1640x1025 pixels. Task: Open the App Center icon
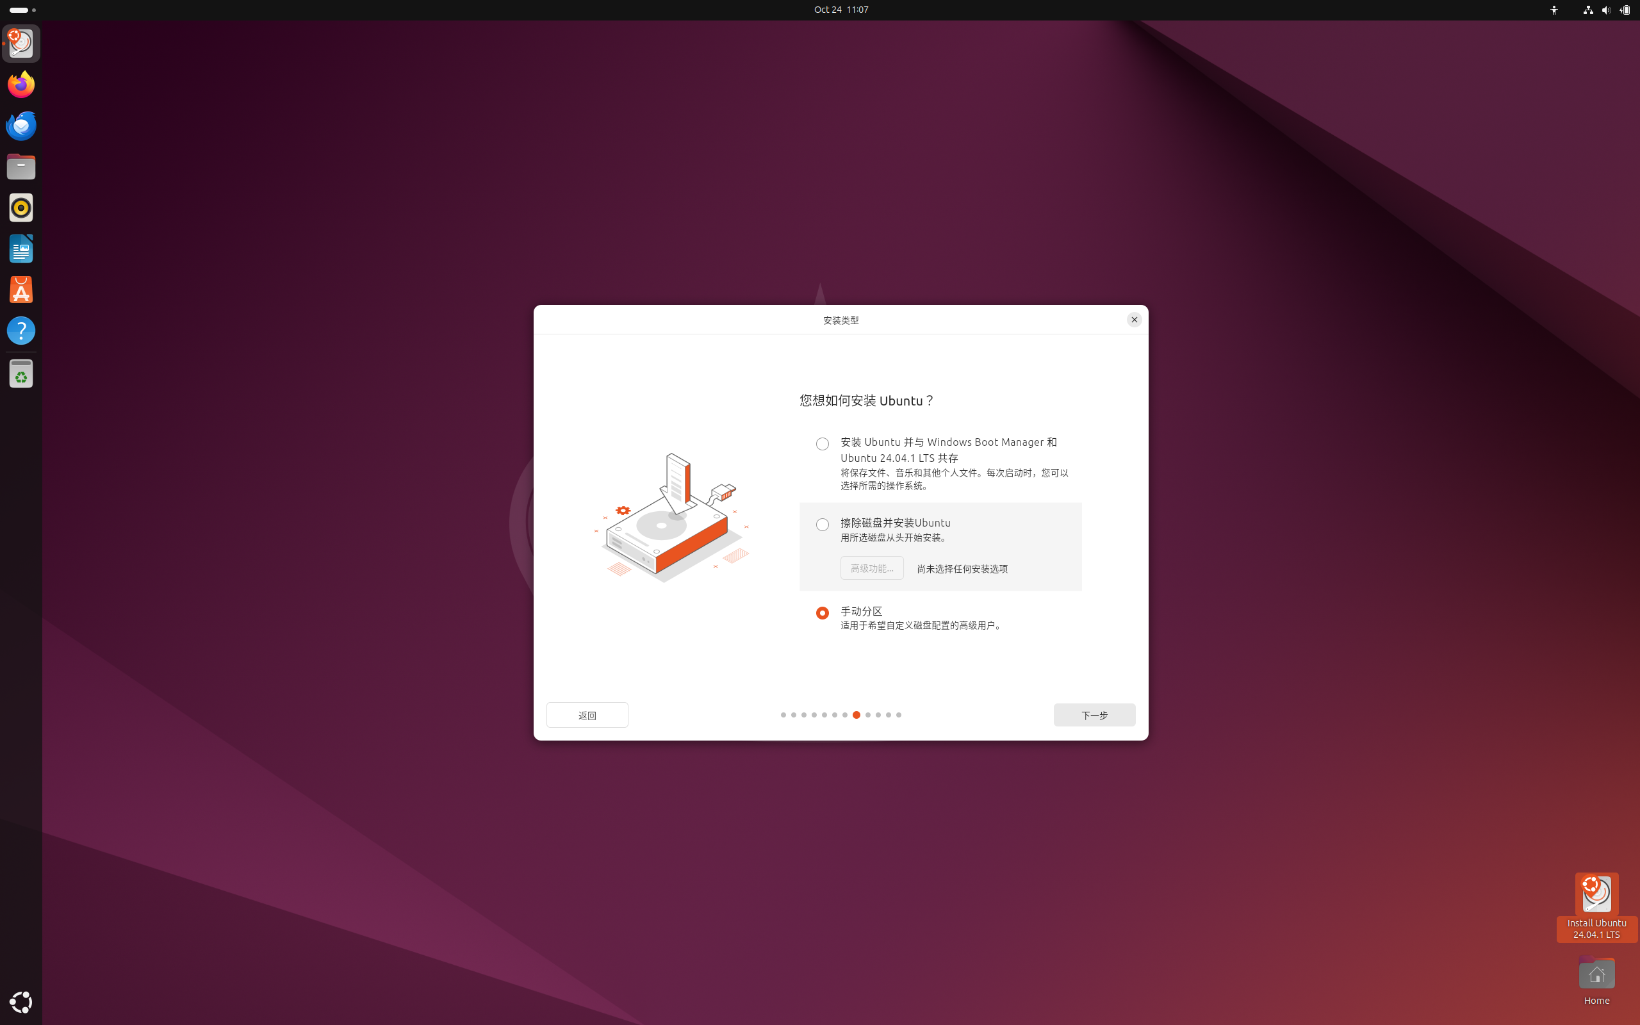[21, 290]
